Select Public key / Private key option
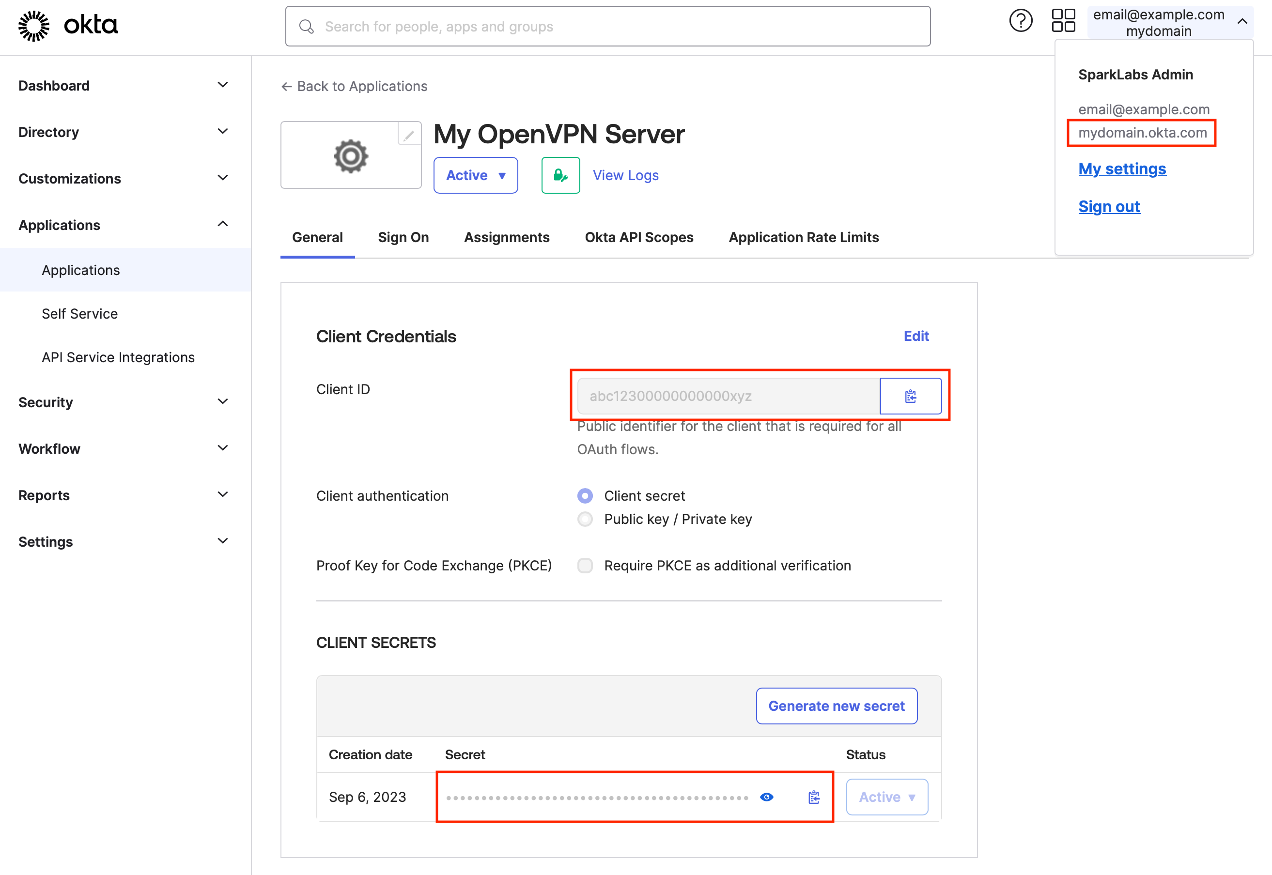1272x875 pixels. tap(585, 519)
